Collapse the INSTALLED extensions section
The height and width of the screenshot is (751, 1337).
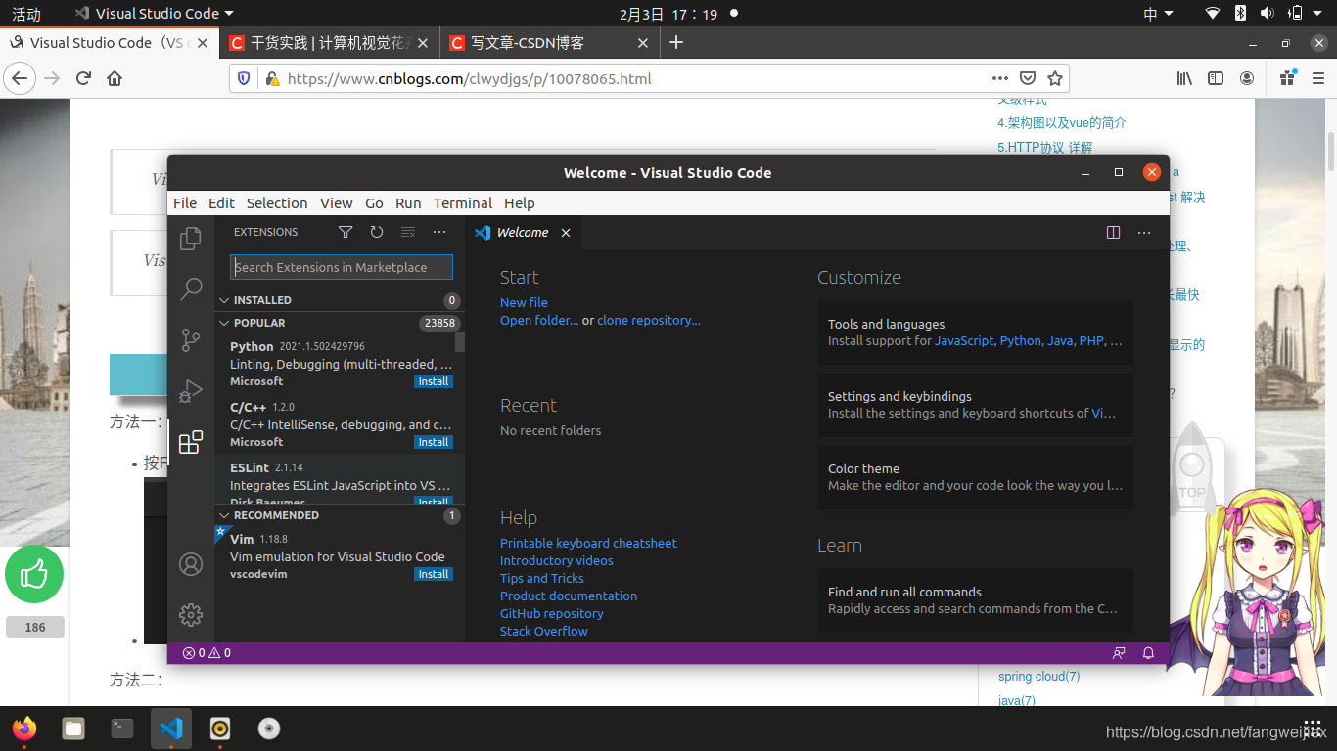[224, 300]
